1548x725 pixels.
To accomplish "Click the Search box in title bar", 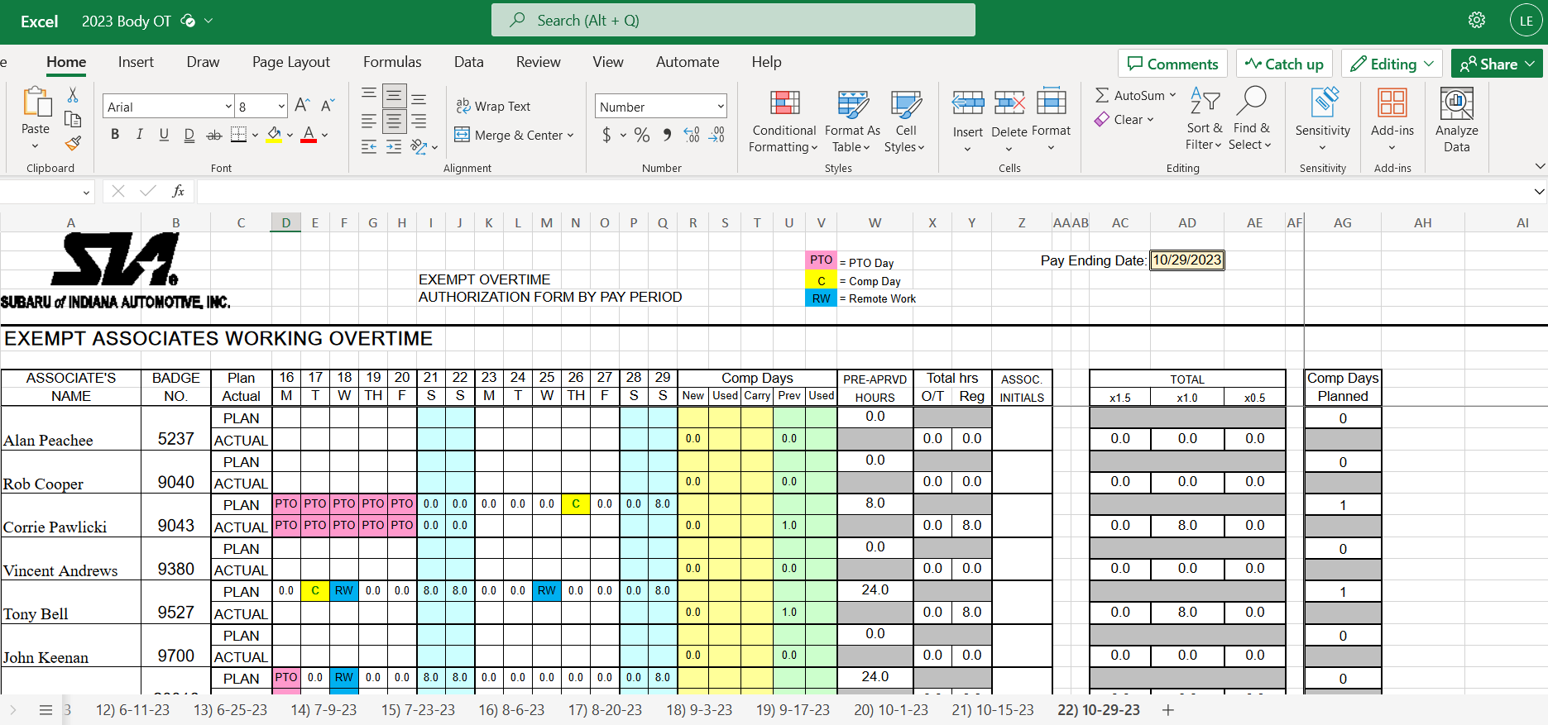I will [x=733, y=21].
